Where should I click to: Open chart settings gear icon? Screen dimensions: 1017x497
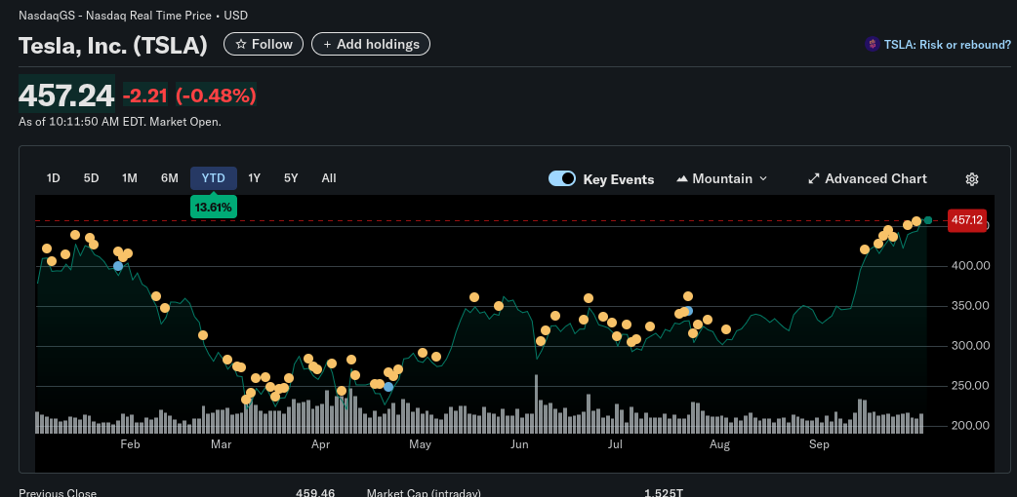click(971, 179)
